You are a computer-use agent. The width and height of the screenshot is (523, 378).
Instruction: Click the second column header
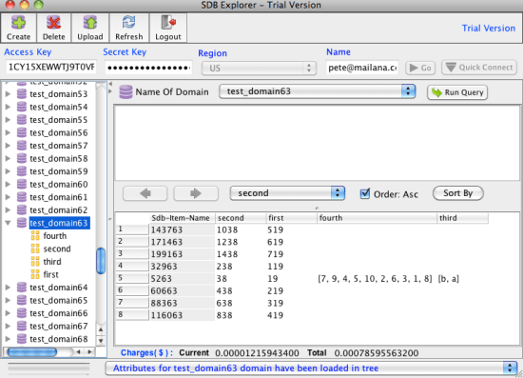point(241,218)
